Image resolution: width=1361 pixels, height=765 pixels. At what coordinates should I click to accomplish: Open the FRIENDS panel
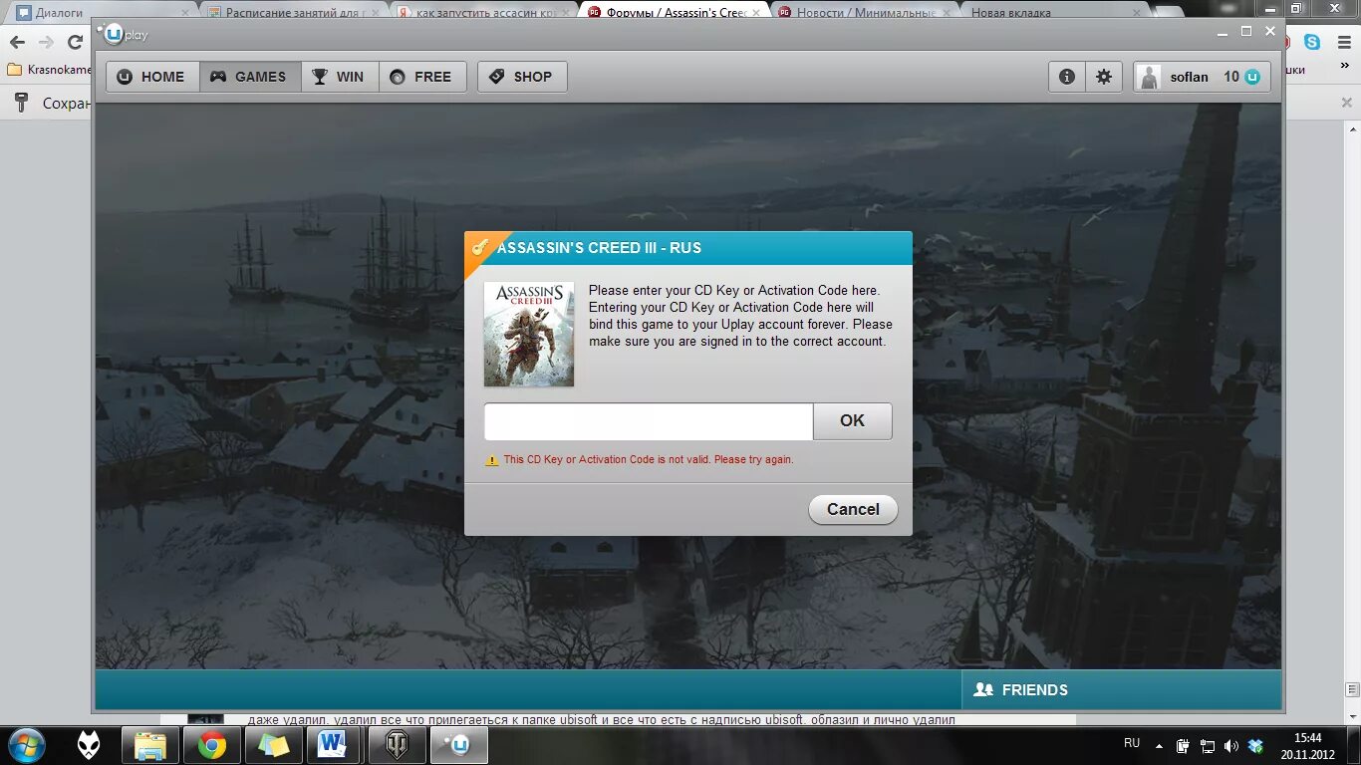pos(1121,689)
